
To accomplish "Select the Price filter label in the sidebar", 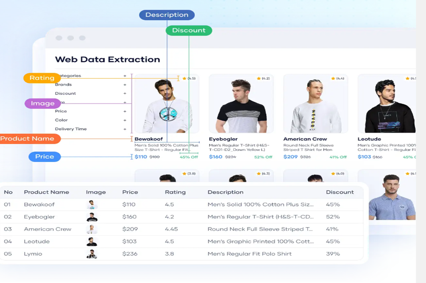I will click(x=61, y=111).
